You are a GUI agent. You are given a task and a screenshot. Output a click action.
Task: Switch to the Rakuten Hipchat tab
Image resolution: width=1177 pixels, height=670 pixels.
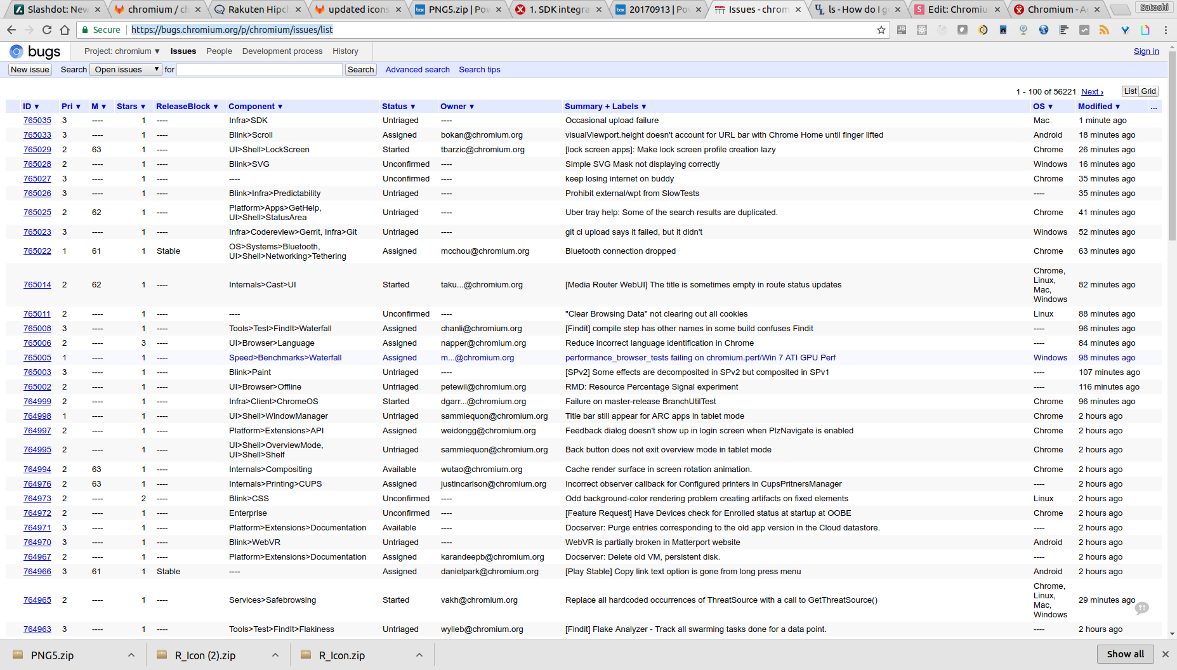click(258, 10)
